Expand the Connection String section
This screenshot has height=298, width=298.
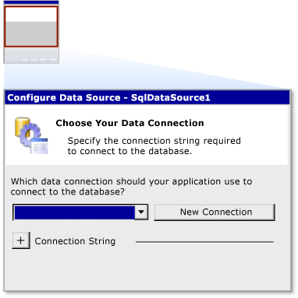click(21, 240)
